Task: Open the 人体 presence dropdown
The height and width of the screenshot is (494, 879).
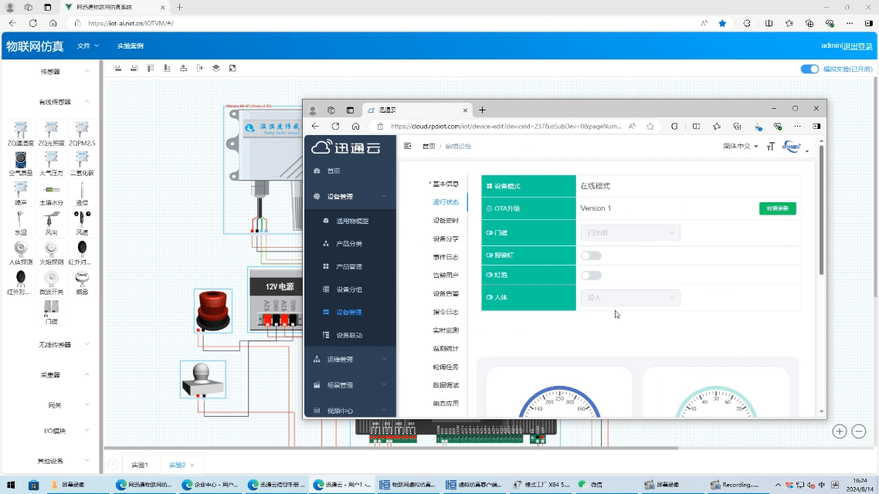Action: [630, 297]
